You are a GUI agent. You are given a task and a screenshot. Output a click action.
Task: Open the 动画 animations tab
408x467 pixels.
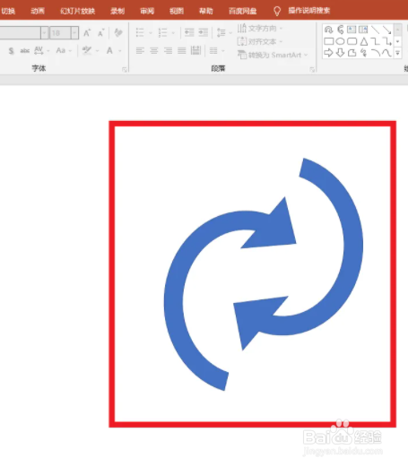38,12
